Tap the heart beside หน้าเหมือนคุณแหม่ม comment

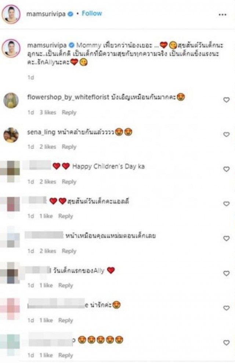tap(226, 238)
